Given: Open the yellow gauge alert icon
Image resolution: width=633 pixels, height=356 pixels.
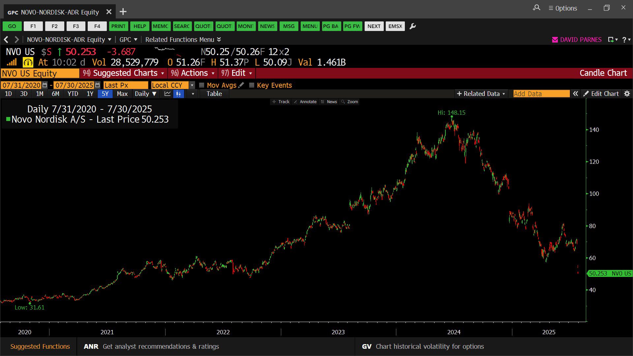Looking at the screenshot, I should point(28,62).
